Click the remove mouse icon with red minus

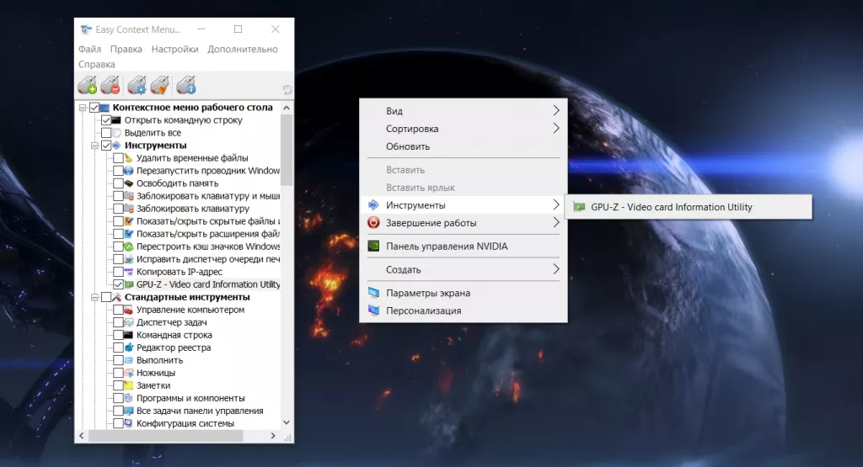110,85
